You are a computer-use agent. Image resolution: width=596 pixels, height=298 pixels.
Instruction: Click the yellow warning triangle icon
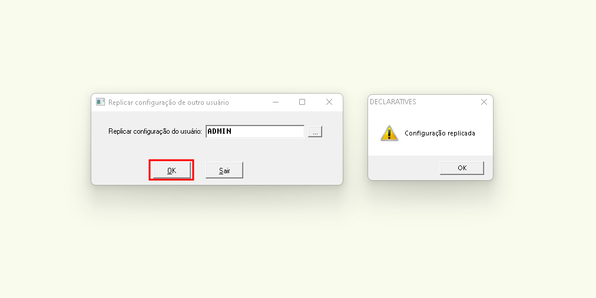[x=390, y=134]
